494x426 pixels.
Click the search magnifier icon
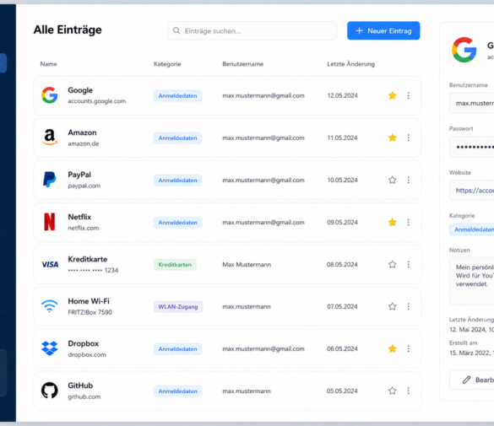click(x=176, y=30)
